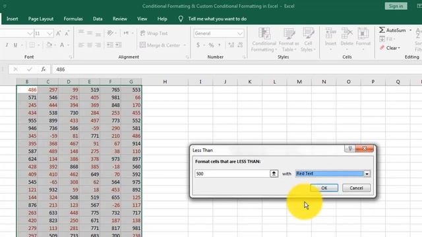This screenshot has width=422, height=237.
Task: Click Increase Decimal icon
Action: point(231,45)
